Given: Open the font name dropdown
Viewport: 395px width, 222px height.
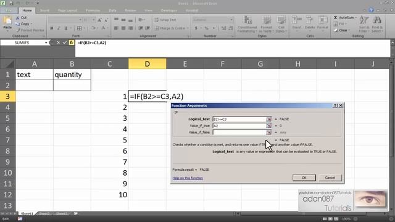Looking at the screenshot, I should point(80,20).
